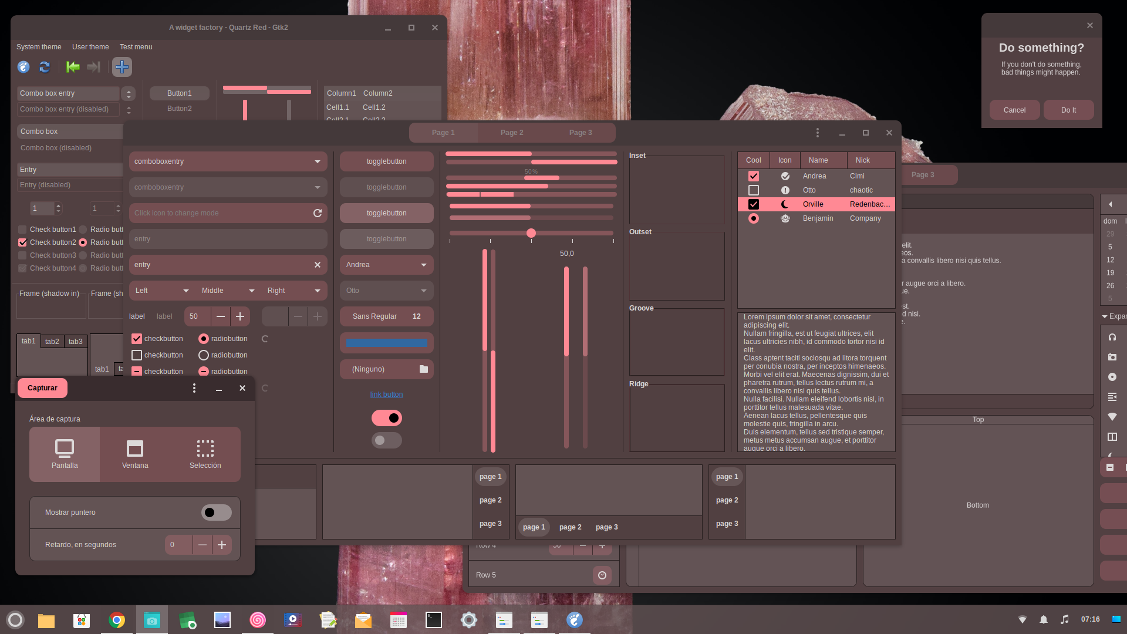1127x634 pixels.
Task: Toggle Check button2 in Gtk2 window
Action: [x=23, y=242]
